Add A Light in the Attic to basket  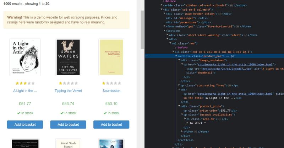[x=25, y=125]
